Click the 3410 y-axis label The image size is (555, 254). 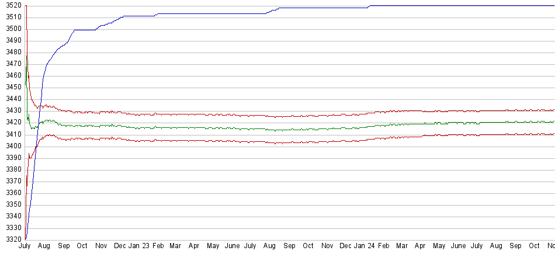click(x=12, y=134)
